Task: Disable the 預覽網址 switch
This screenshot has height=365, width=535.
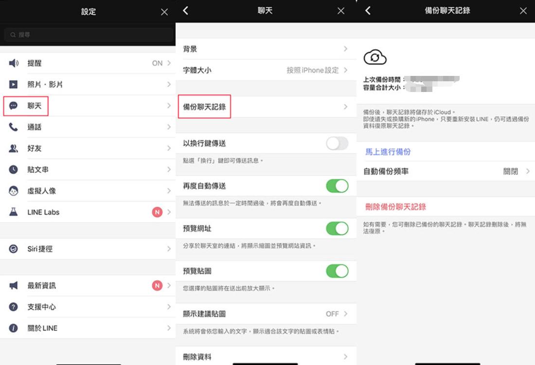Action: pyautogui.click(x=337, y=228)
